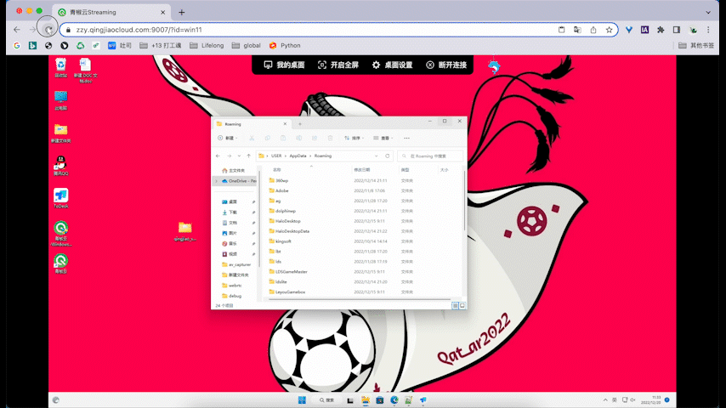The height and width of the screenshot is (408, 726).
Task: Select 主文件夹 in the navigation pane
Action: (x=233, y=170)
